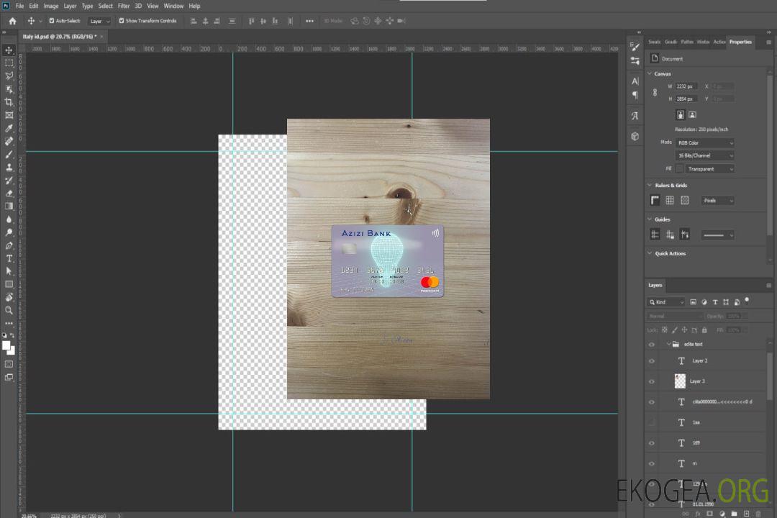Select the Horizontal Type tool
Image resolution: width=777 pixels, height=518 pixels.
tap(9, 258)
